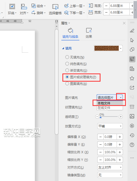Choose 本地文件 from the dropdown list
This screenshot has width=137, height=181.
[109, 103]
